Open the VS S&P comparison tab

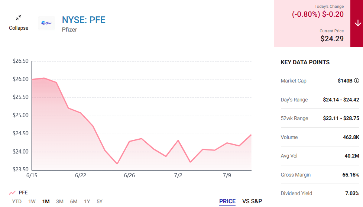pos(252,201)
